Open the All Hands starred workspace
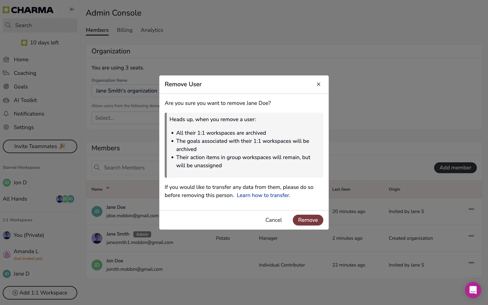Screen dimensions: 488x305 coord(15,199)
